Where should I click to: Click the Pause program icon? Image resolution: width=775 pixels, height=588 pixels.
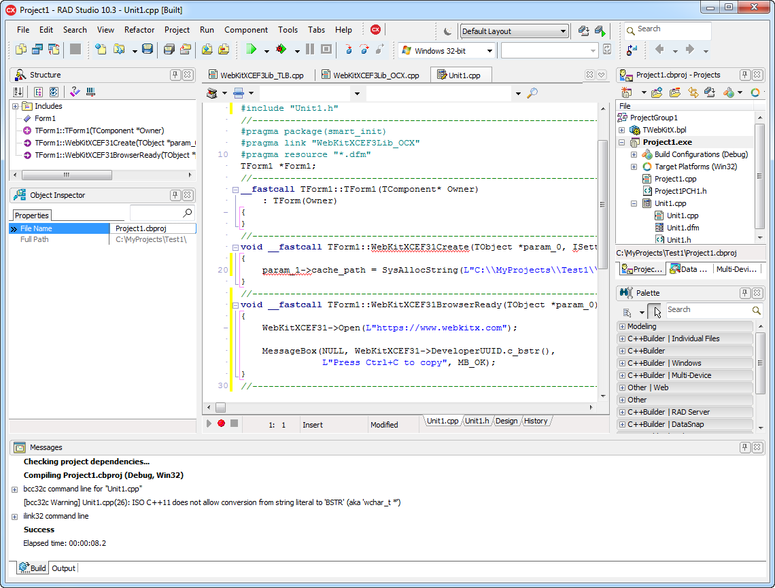click(310, 49)
